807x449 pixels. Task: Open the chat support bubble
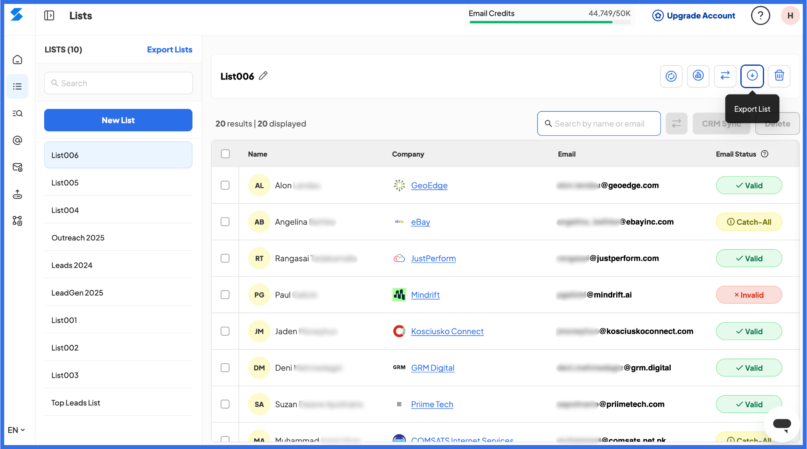(782, 425)
